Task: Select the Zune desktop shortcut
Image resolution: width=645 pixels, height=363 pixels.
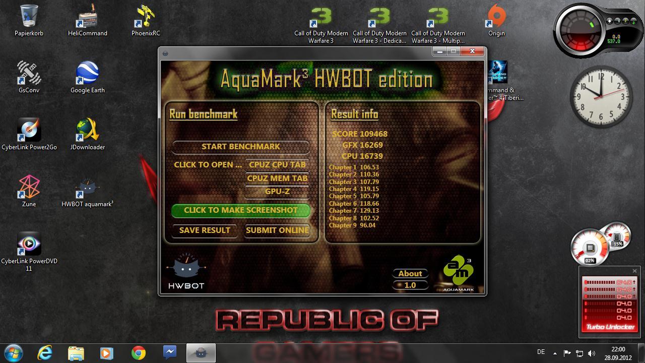Action: click(29, 191)
